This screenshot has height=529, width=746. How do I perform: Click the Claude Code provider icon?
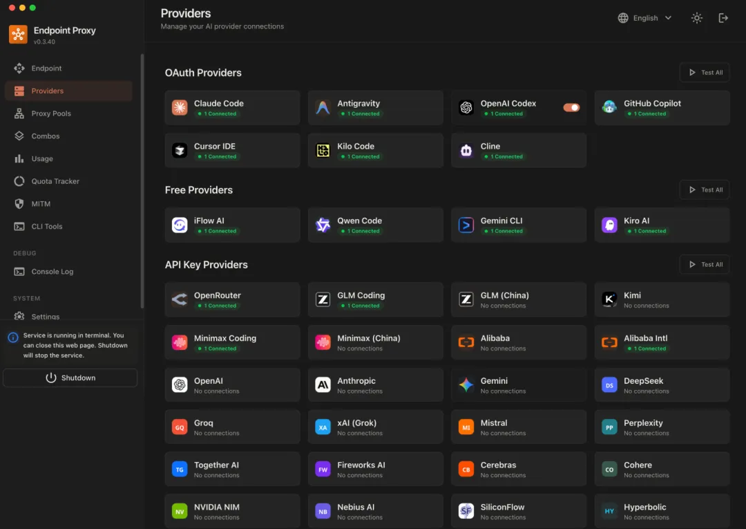pos(180,108)
